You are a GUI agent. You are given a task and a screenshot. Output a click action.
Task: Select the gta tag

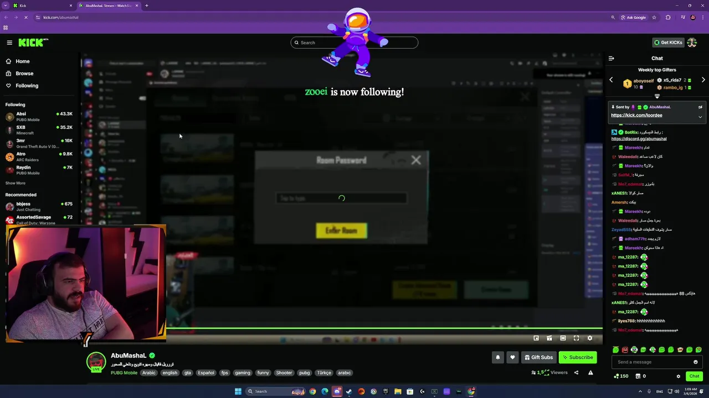[188, 373]
